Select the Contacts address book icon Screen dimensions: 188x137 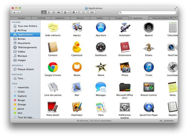click(53, 47)
